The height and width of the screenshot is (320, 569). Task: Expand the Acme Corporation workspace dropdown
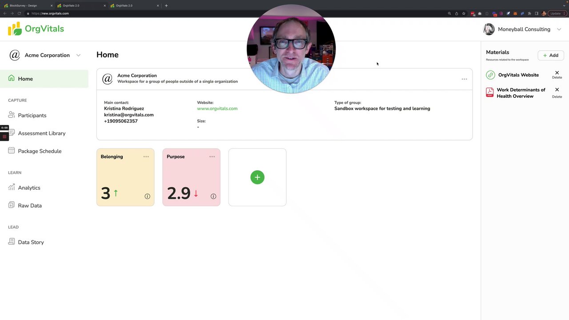coord(78,55)
